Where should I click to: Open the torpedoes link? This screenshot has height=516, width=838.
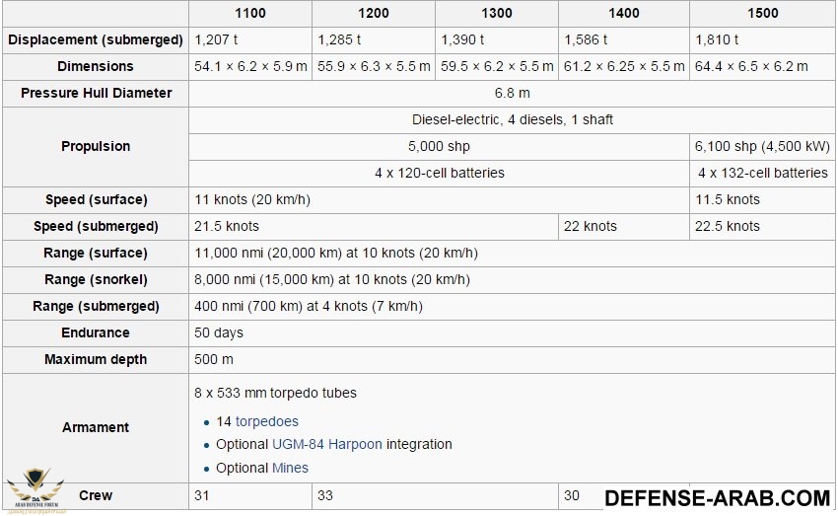coord(266,421)
